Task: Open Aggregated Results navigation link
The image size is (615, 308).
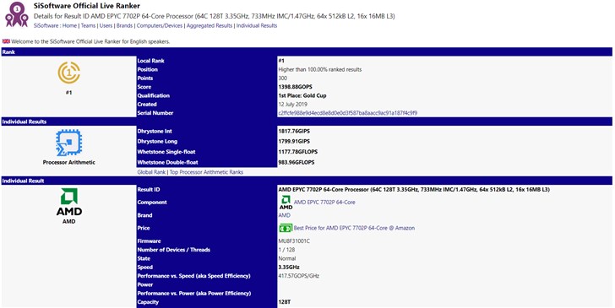Action: (210, 25)
